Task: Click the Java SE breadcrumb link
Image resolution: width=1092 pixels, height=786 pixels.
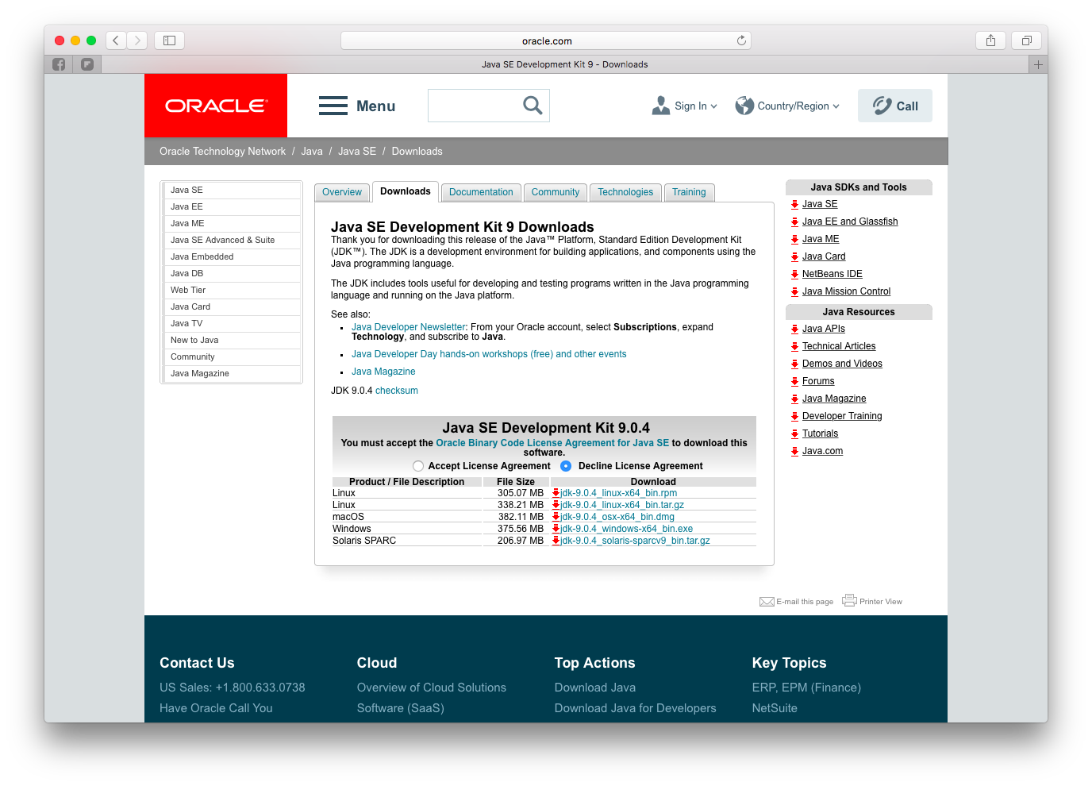Action: (x=357, y=151)
